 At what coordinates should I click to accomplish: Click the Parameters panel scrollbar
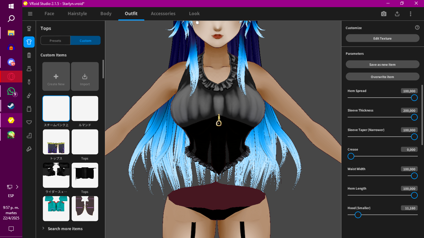[x=422, y=115]
